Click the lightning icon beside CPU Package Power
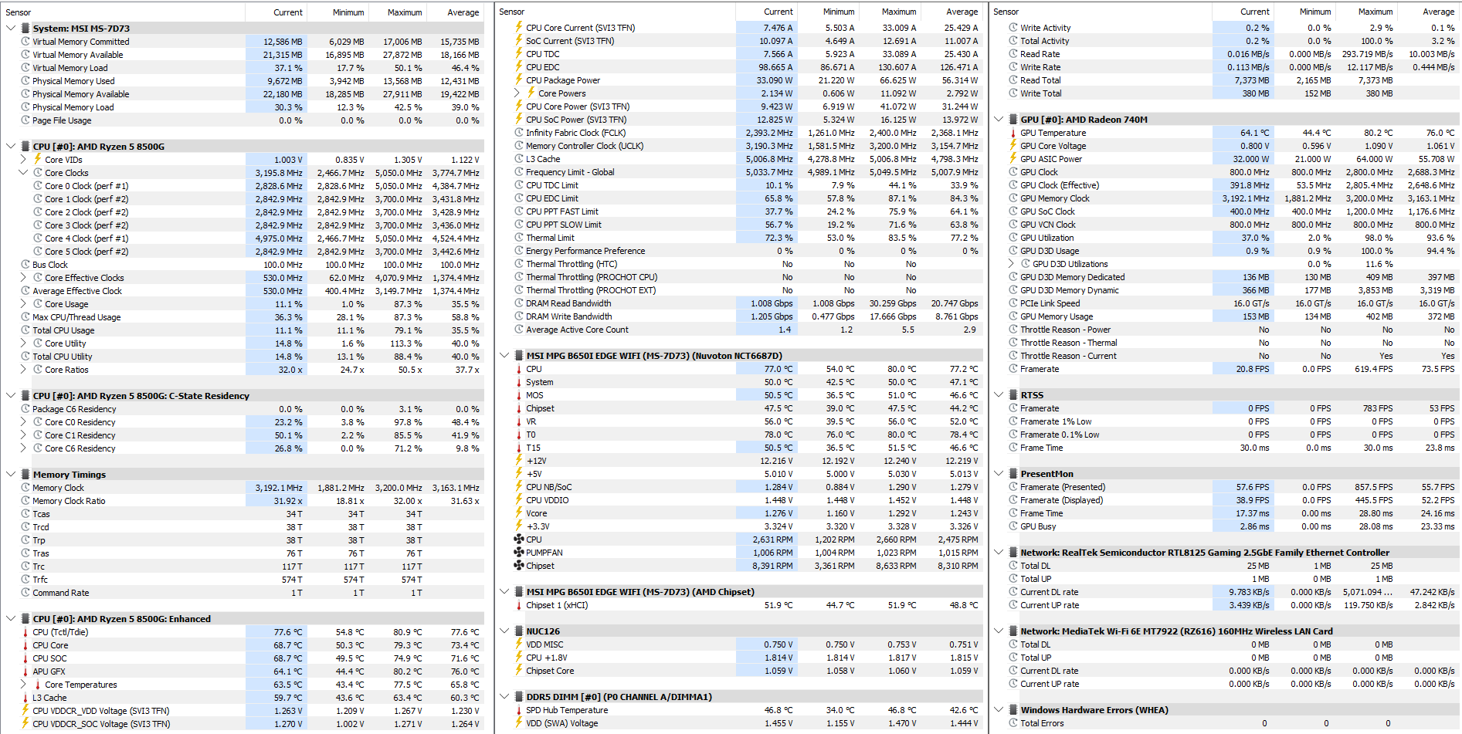1462x734 pixels. coord(519,80)
